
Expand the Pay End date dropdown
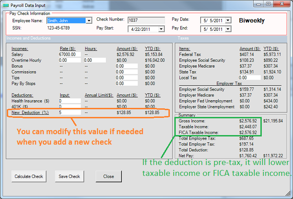click(228, 29)
